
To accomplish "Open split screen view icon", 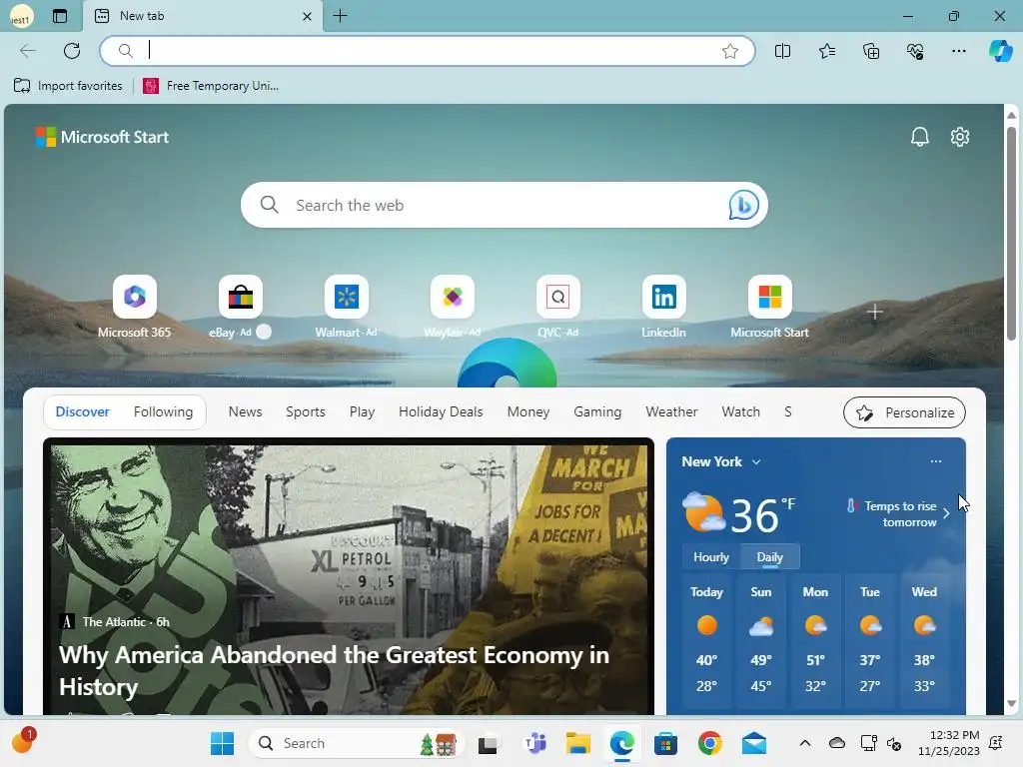I will pyautogui.click(x=782, y=51).
